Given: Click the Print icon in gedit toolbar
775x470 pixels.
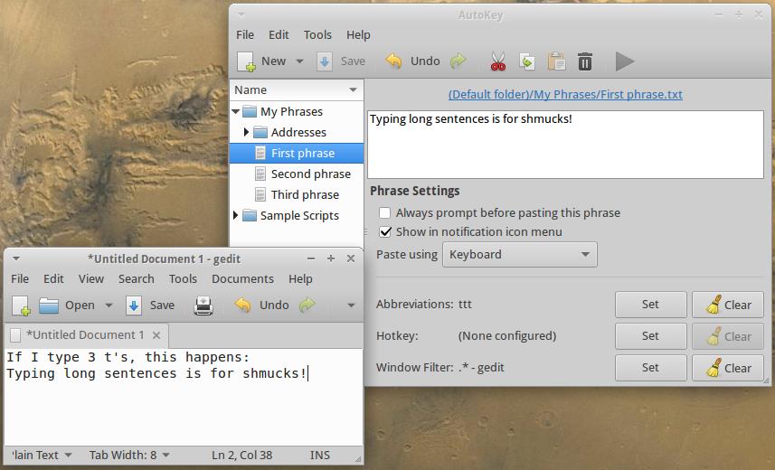Looking at the screenshot, I should (203, 305).
